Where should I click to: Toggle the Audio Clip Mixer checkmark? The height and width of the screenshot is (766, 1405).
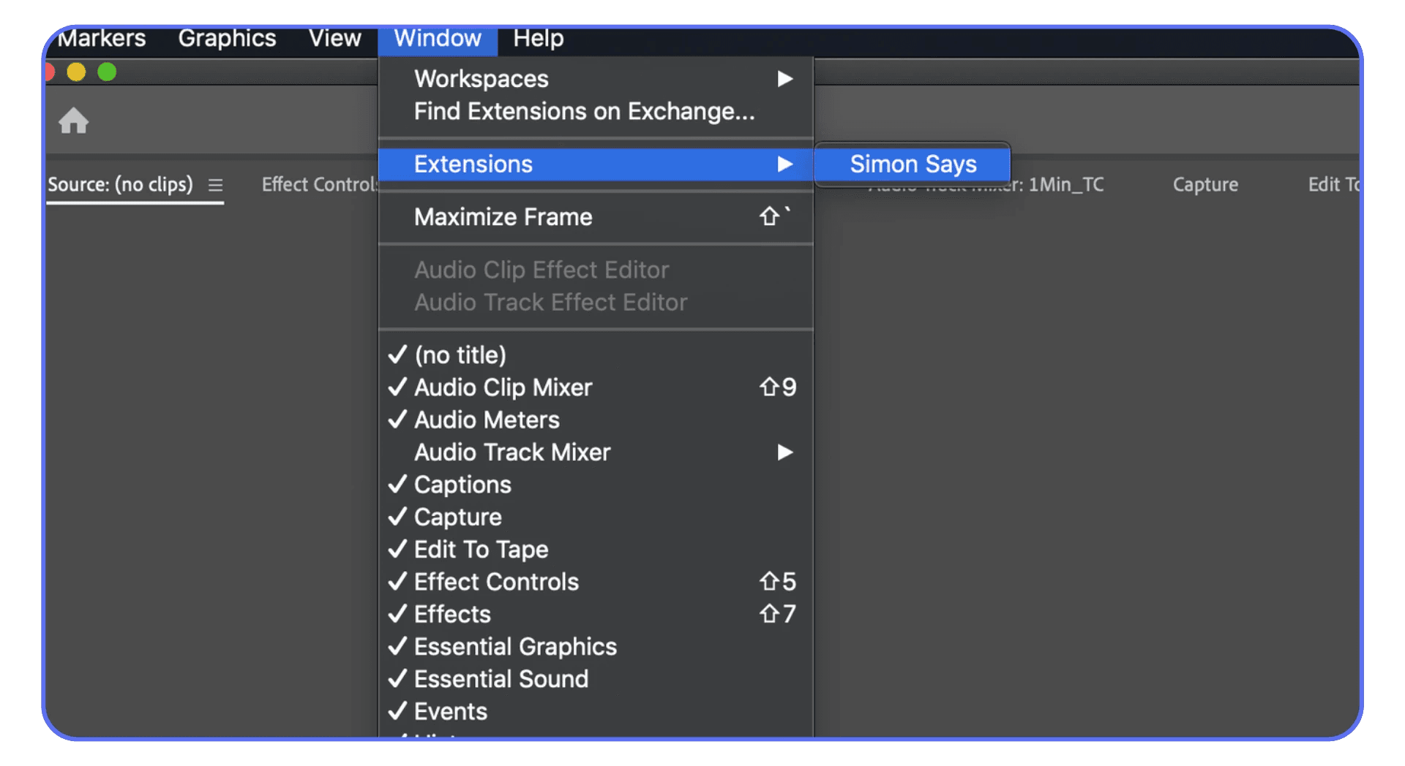pyautogui.click(x=503, y=387)
